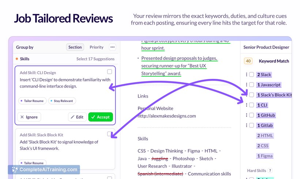
Task: Click the Communication skills entry
Action: pos(209,174)
